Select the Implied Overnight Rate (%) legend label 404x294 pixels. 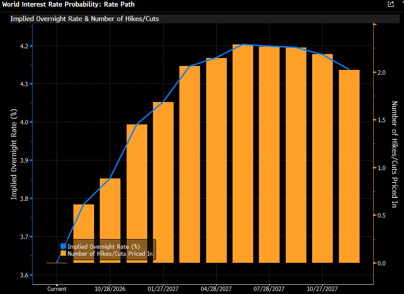click(104, 247)
